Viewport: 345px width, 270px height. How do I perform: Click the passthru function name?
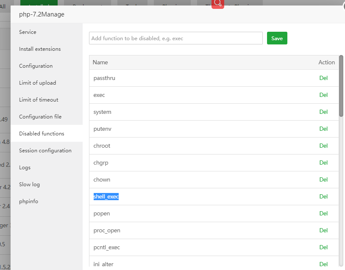[104, 78]
